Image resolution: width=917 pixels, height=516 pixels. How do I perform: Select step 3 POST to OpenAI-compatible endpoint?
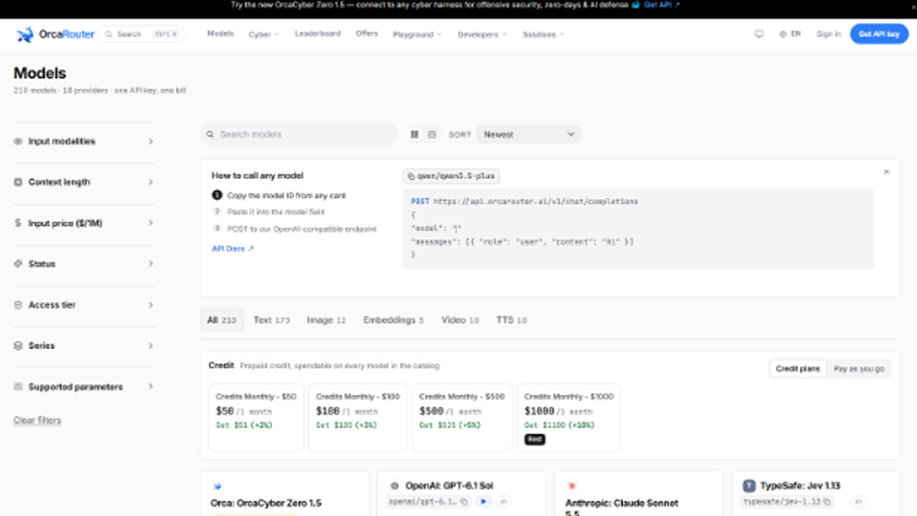pyautogui.click(x=294, y=229)
